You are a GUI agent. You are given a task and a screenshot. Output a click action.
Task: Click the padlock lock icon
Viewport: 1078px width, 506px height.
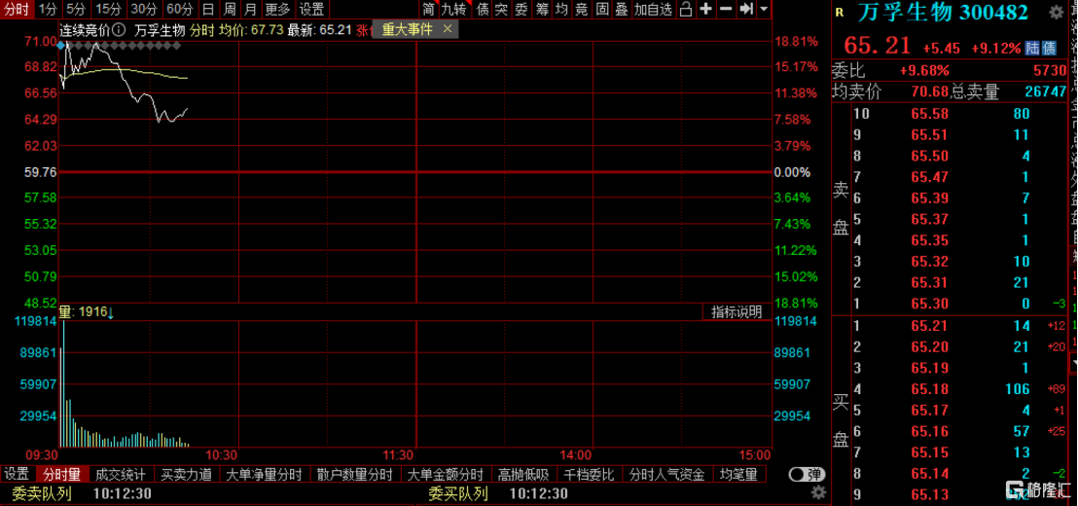[x=686, y=9]
